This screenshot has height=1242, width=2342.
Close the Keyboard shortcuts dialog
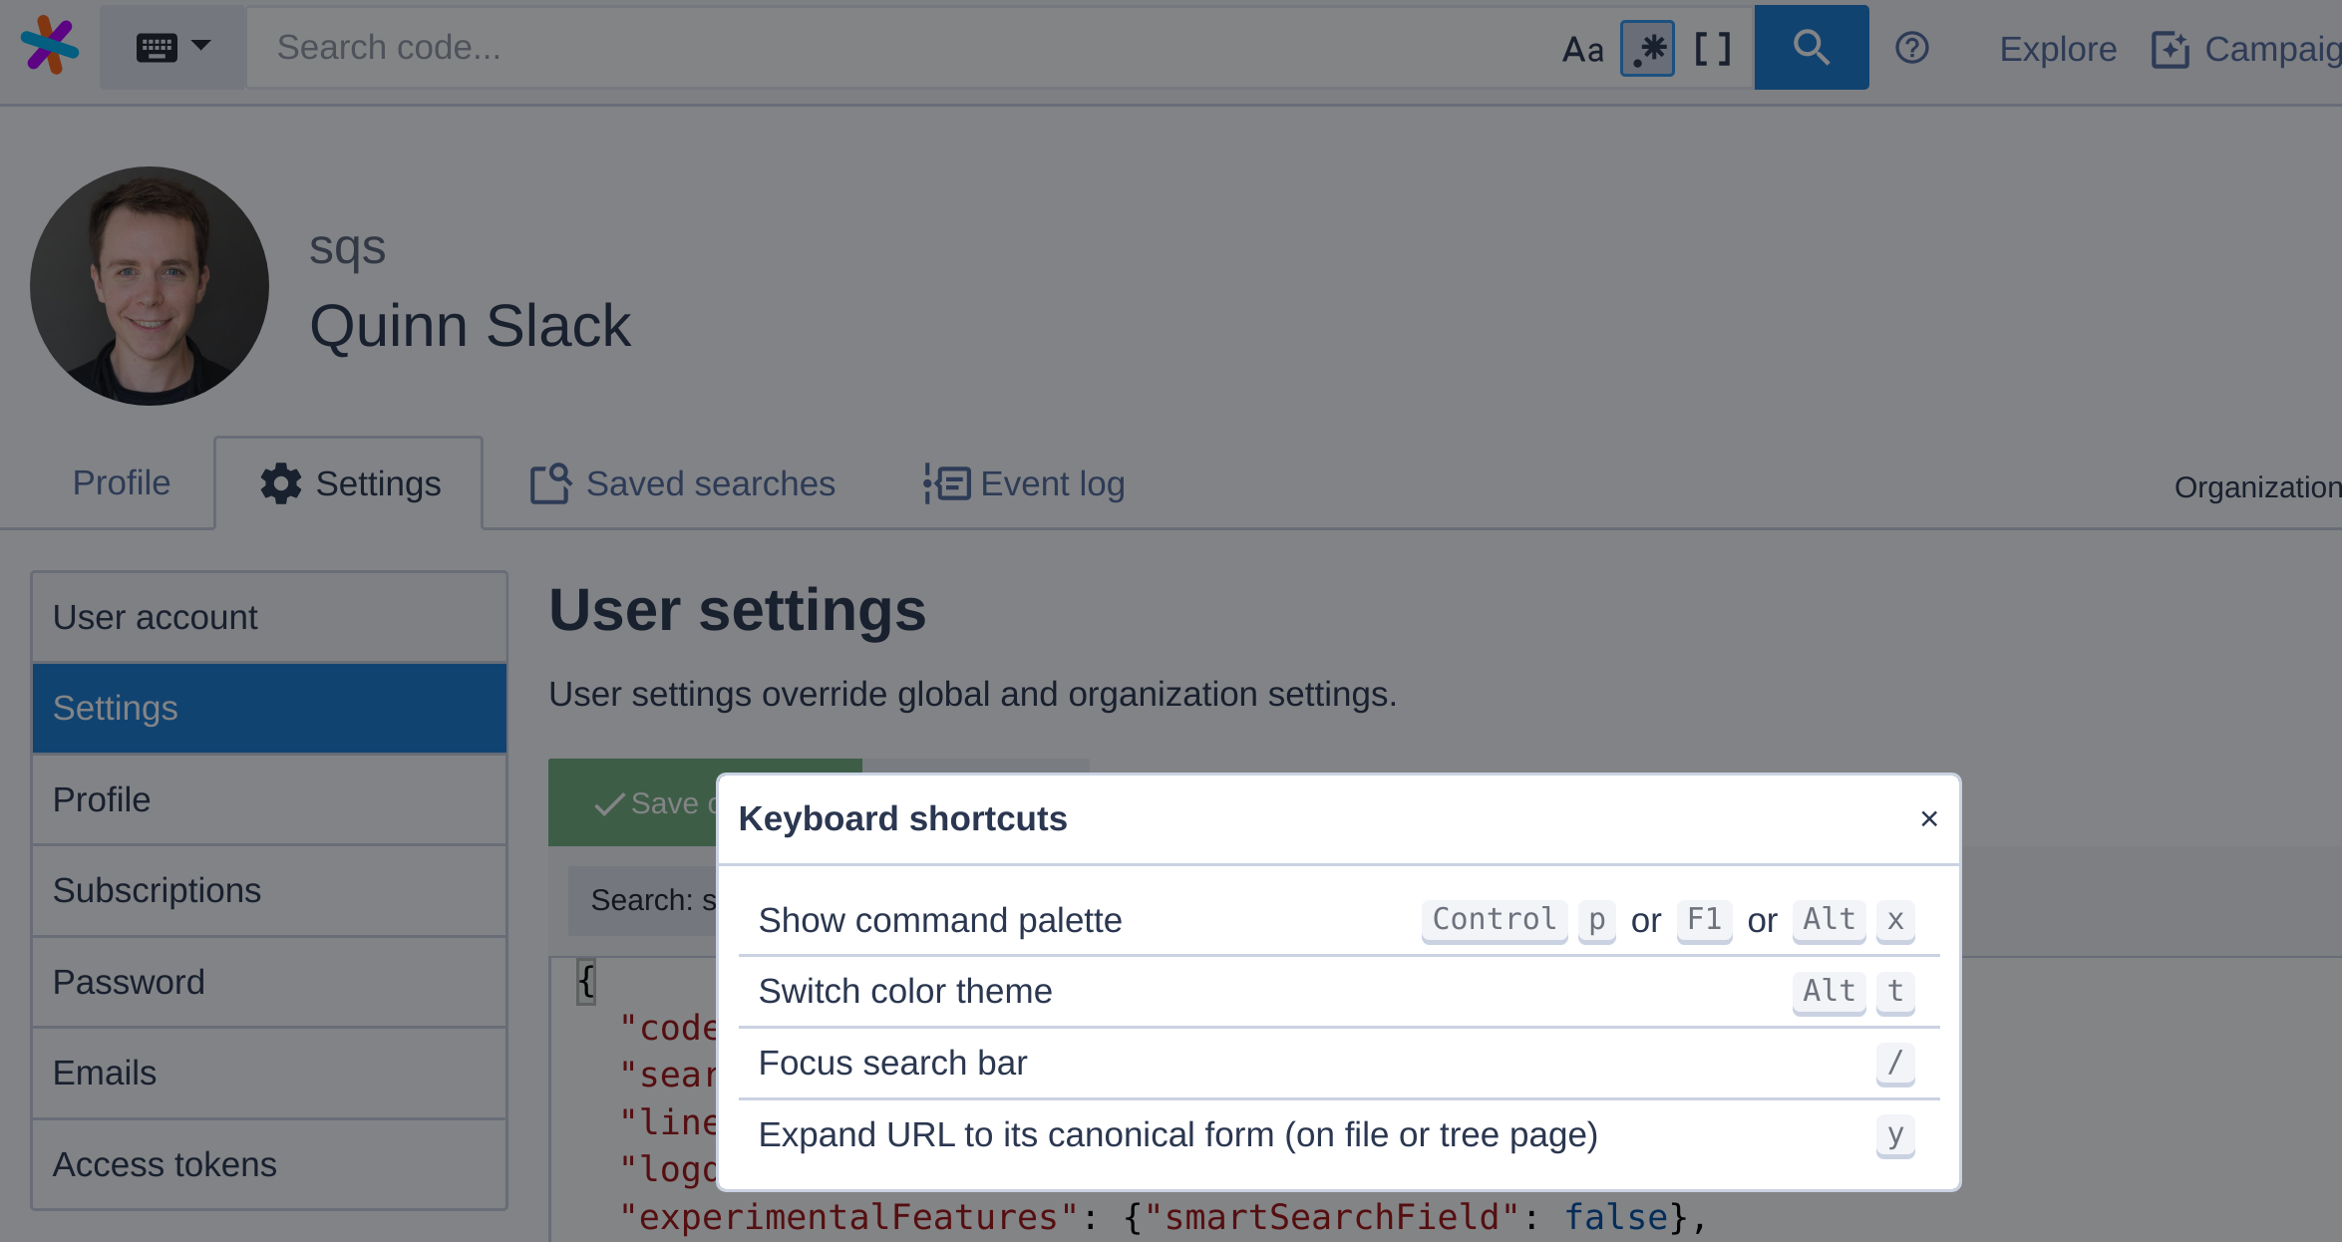tap(1928, 818)
